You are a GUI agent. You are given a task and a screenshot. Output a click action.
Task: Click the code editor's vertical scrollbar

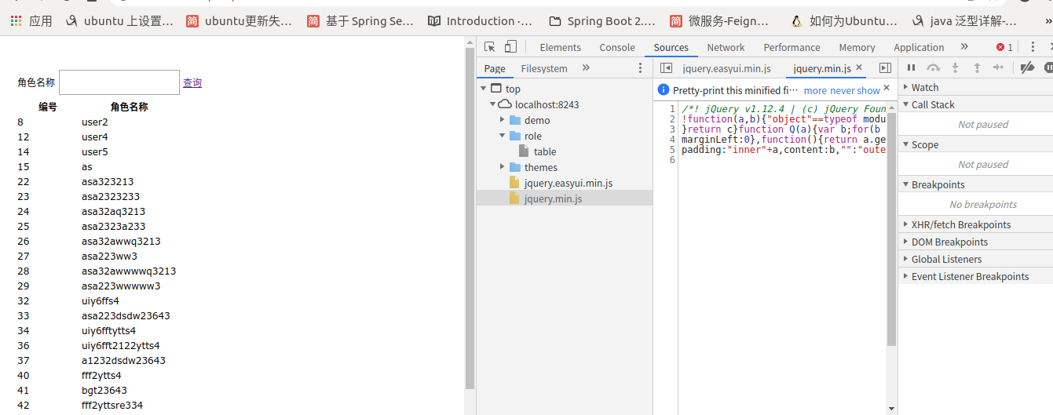coord(891,230)
